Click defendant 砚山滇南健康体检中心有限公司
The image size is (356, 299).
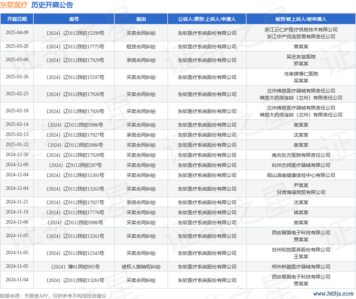point(301,175)
